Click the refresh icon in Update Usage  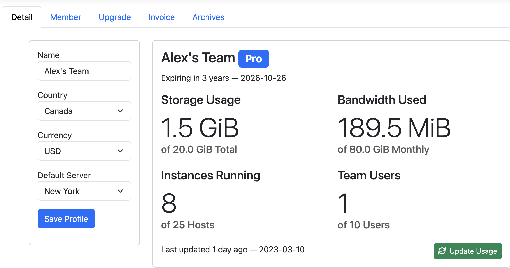tap(442, 251)
